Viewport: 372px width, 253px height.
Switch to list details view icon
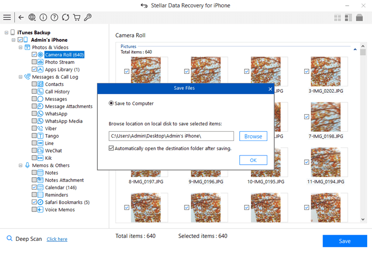348,18
